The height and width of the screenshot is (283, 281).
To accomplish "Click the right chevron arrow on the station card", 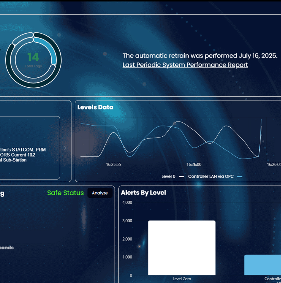I will [65, 148].
